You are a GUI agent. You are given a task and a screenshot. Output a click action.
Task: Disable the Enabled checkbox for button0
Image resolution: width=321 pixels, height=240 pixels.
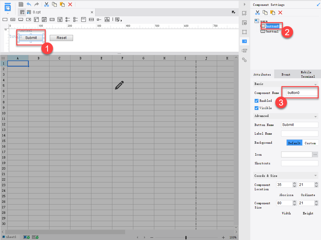click(x=257, y=101)
